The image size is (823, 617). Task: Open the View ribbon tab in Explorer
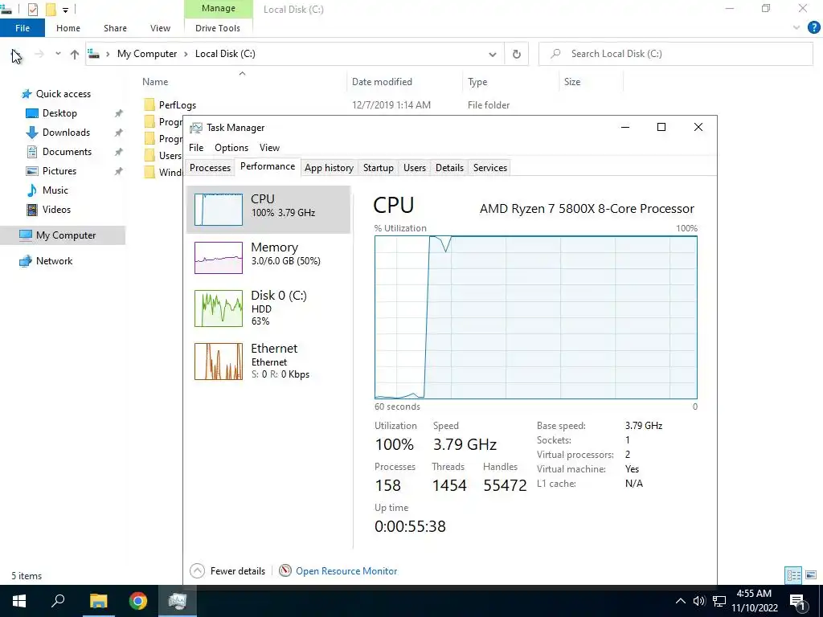click(160, 28)
